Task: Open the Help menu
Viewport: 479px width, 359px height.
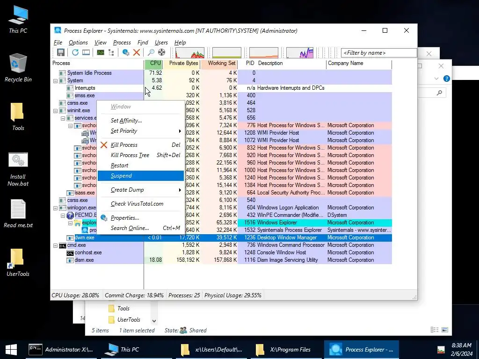Action: coord(180,43)
